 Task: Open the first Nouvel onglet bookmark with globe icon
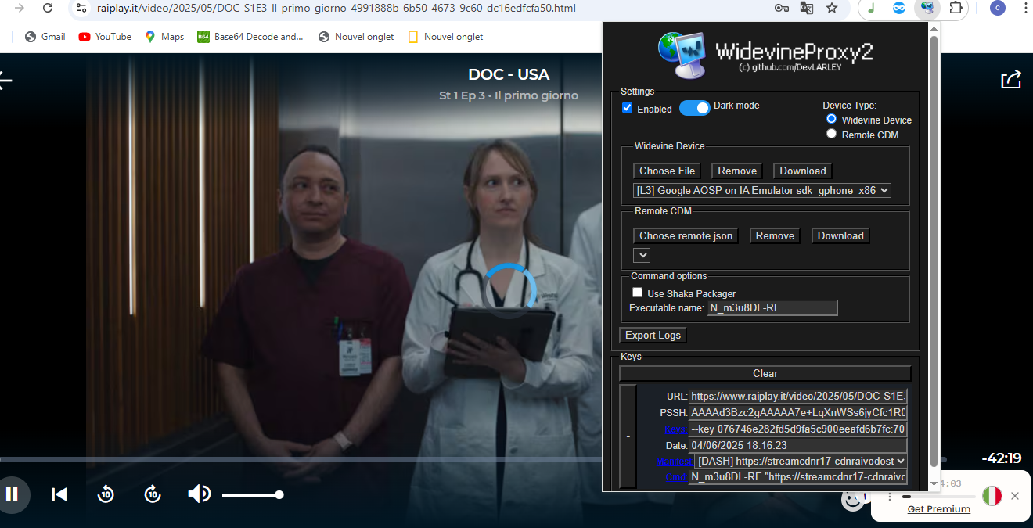click(356, 37)
